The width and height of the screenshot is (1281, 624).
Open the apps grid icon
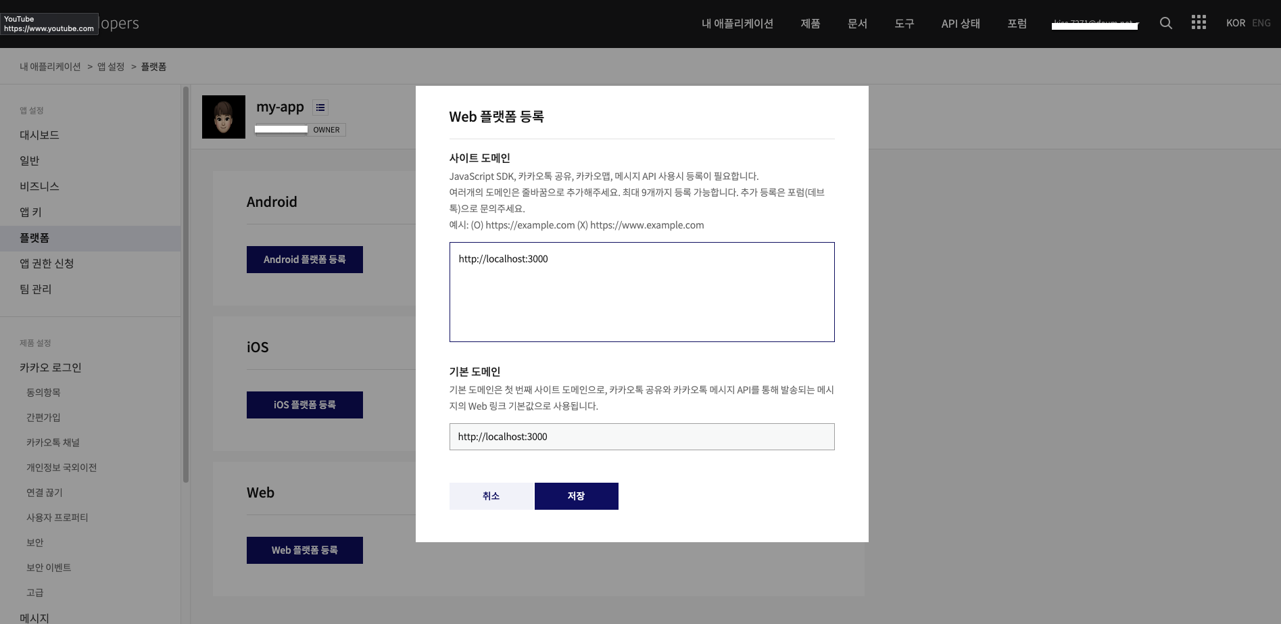tap(1199, 23)
